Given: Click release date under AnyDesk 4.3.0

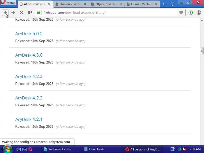Looking at the screenshot, I should pyautogui.click(x=42, y=62).
